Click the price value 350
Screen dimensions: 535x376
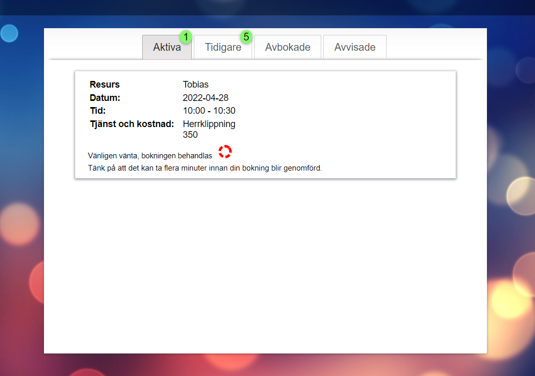point(190,135)
